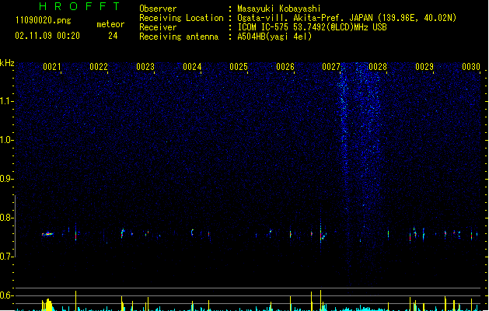The width and height of the screenshot is (489, 311).
Task: Click the 1.0 kHz axis label
Action: (6, 140)
